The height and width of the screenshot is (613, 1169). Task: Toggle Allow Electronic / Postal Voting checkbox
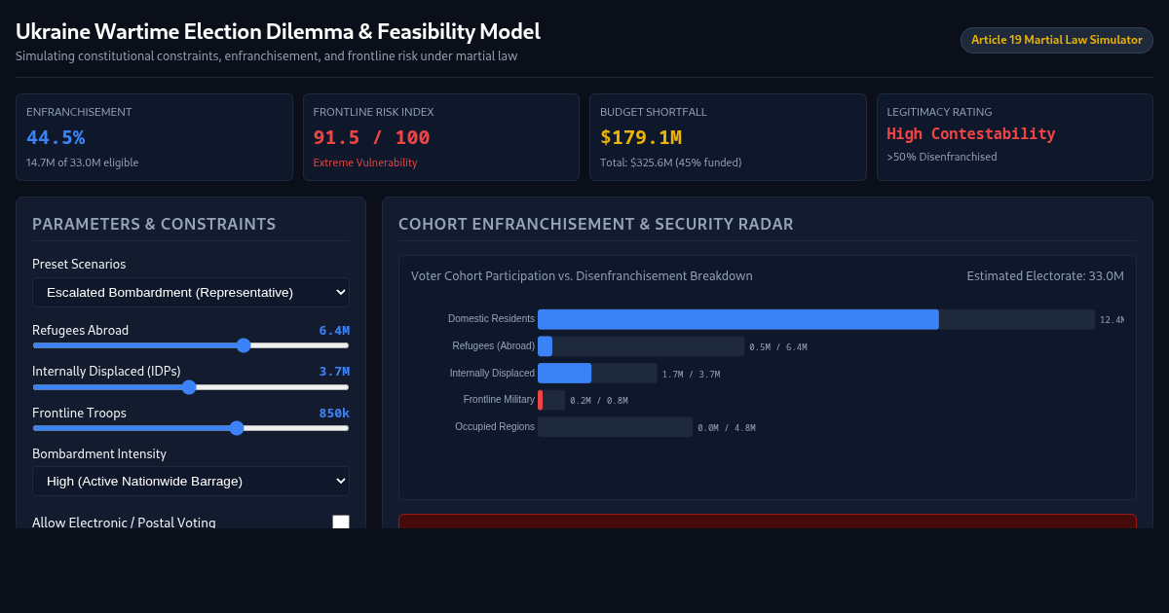(x=341, y=523)
